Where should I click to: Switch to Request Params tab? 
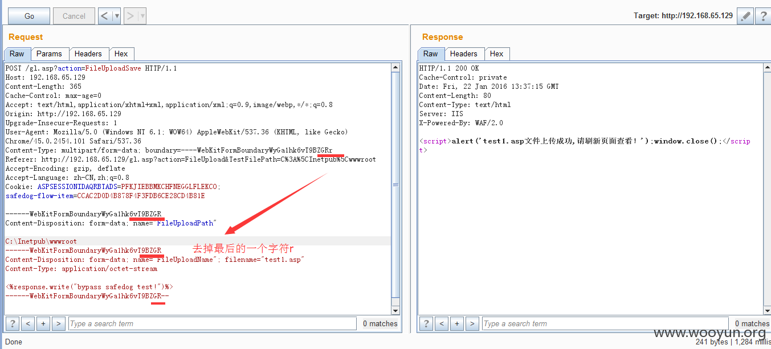[x=49, y=54]
